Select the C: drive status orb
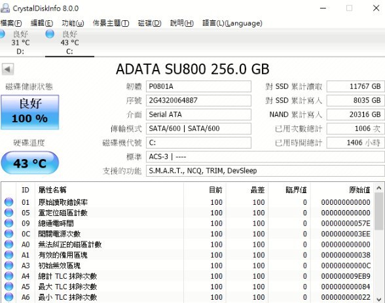The image size is (385, 303). [x=50, y=33]
